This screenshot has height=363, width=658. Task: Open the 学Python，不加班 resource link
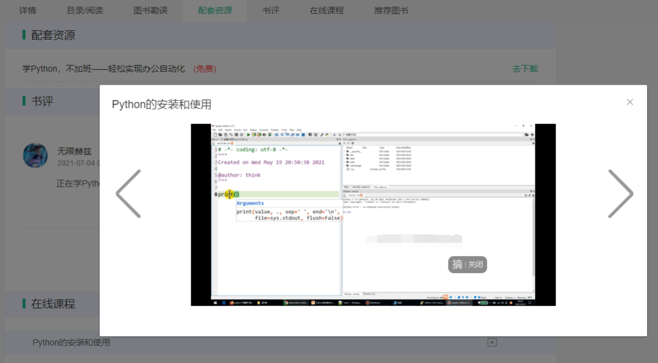pyautogui.click(x=104, y=69)
